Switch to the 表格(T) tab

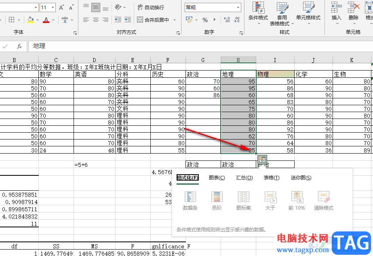coord(272,178)
